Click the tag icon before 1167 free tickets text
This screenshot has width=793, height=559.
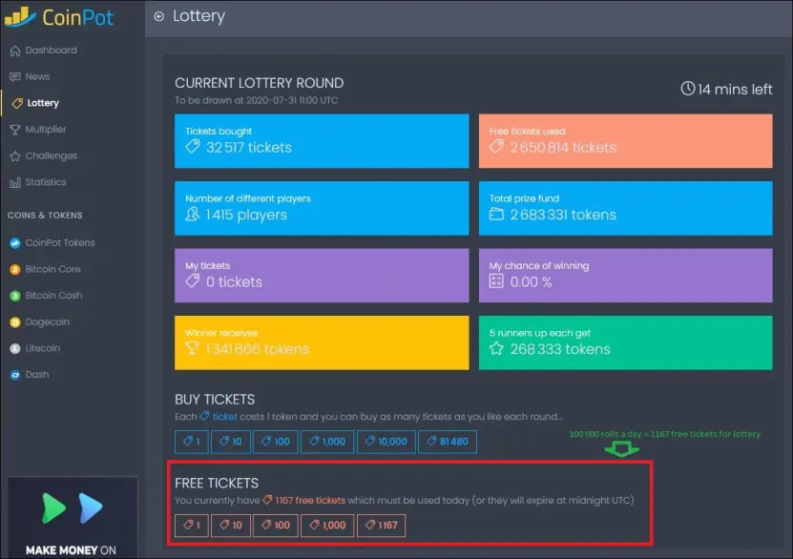267,500
